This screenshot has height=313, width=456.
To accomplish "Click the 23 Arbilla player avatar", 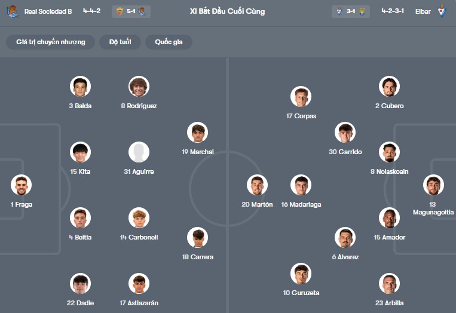I will (x=389, y=284).
